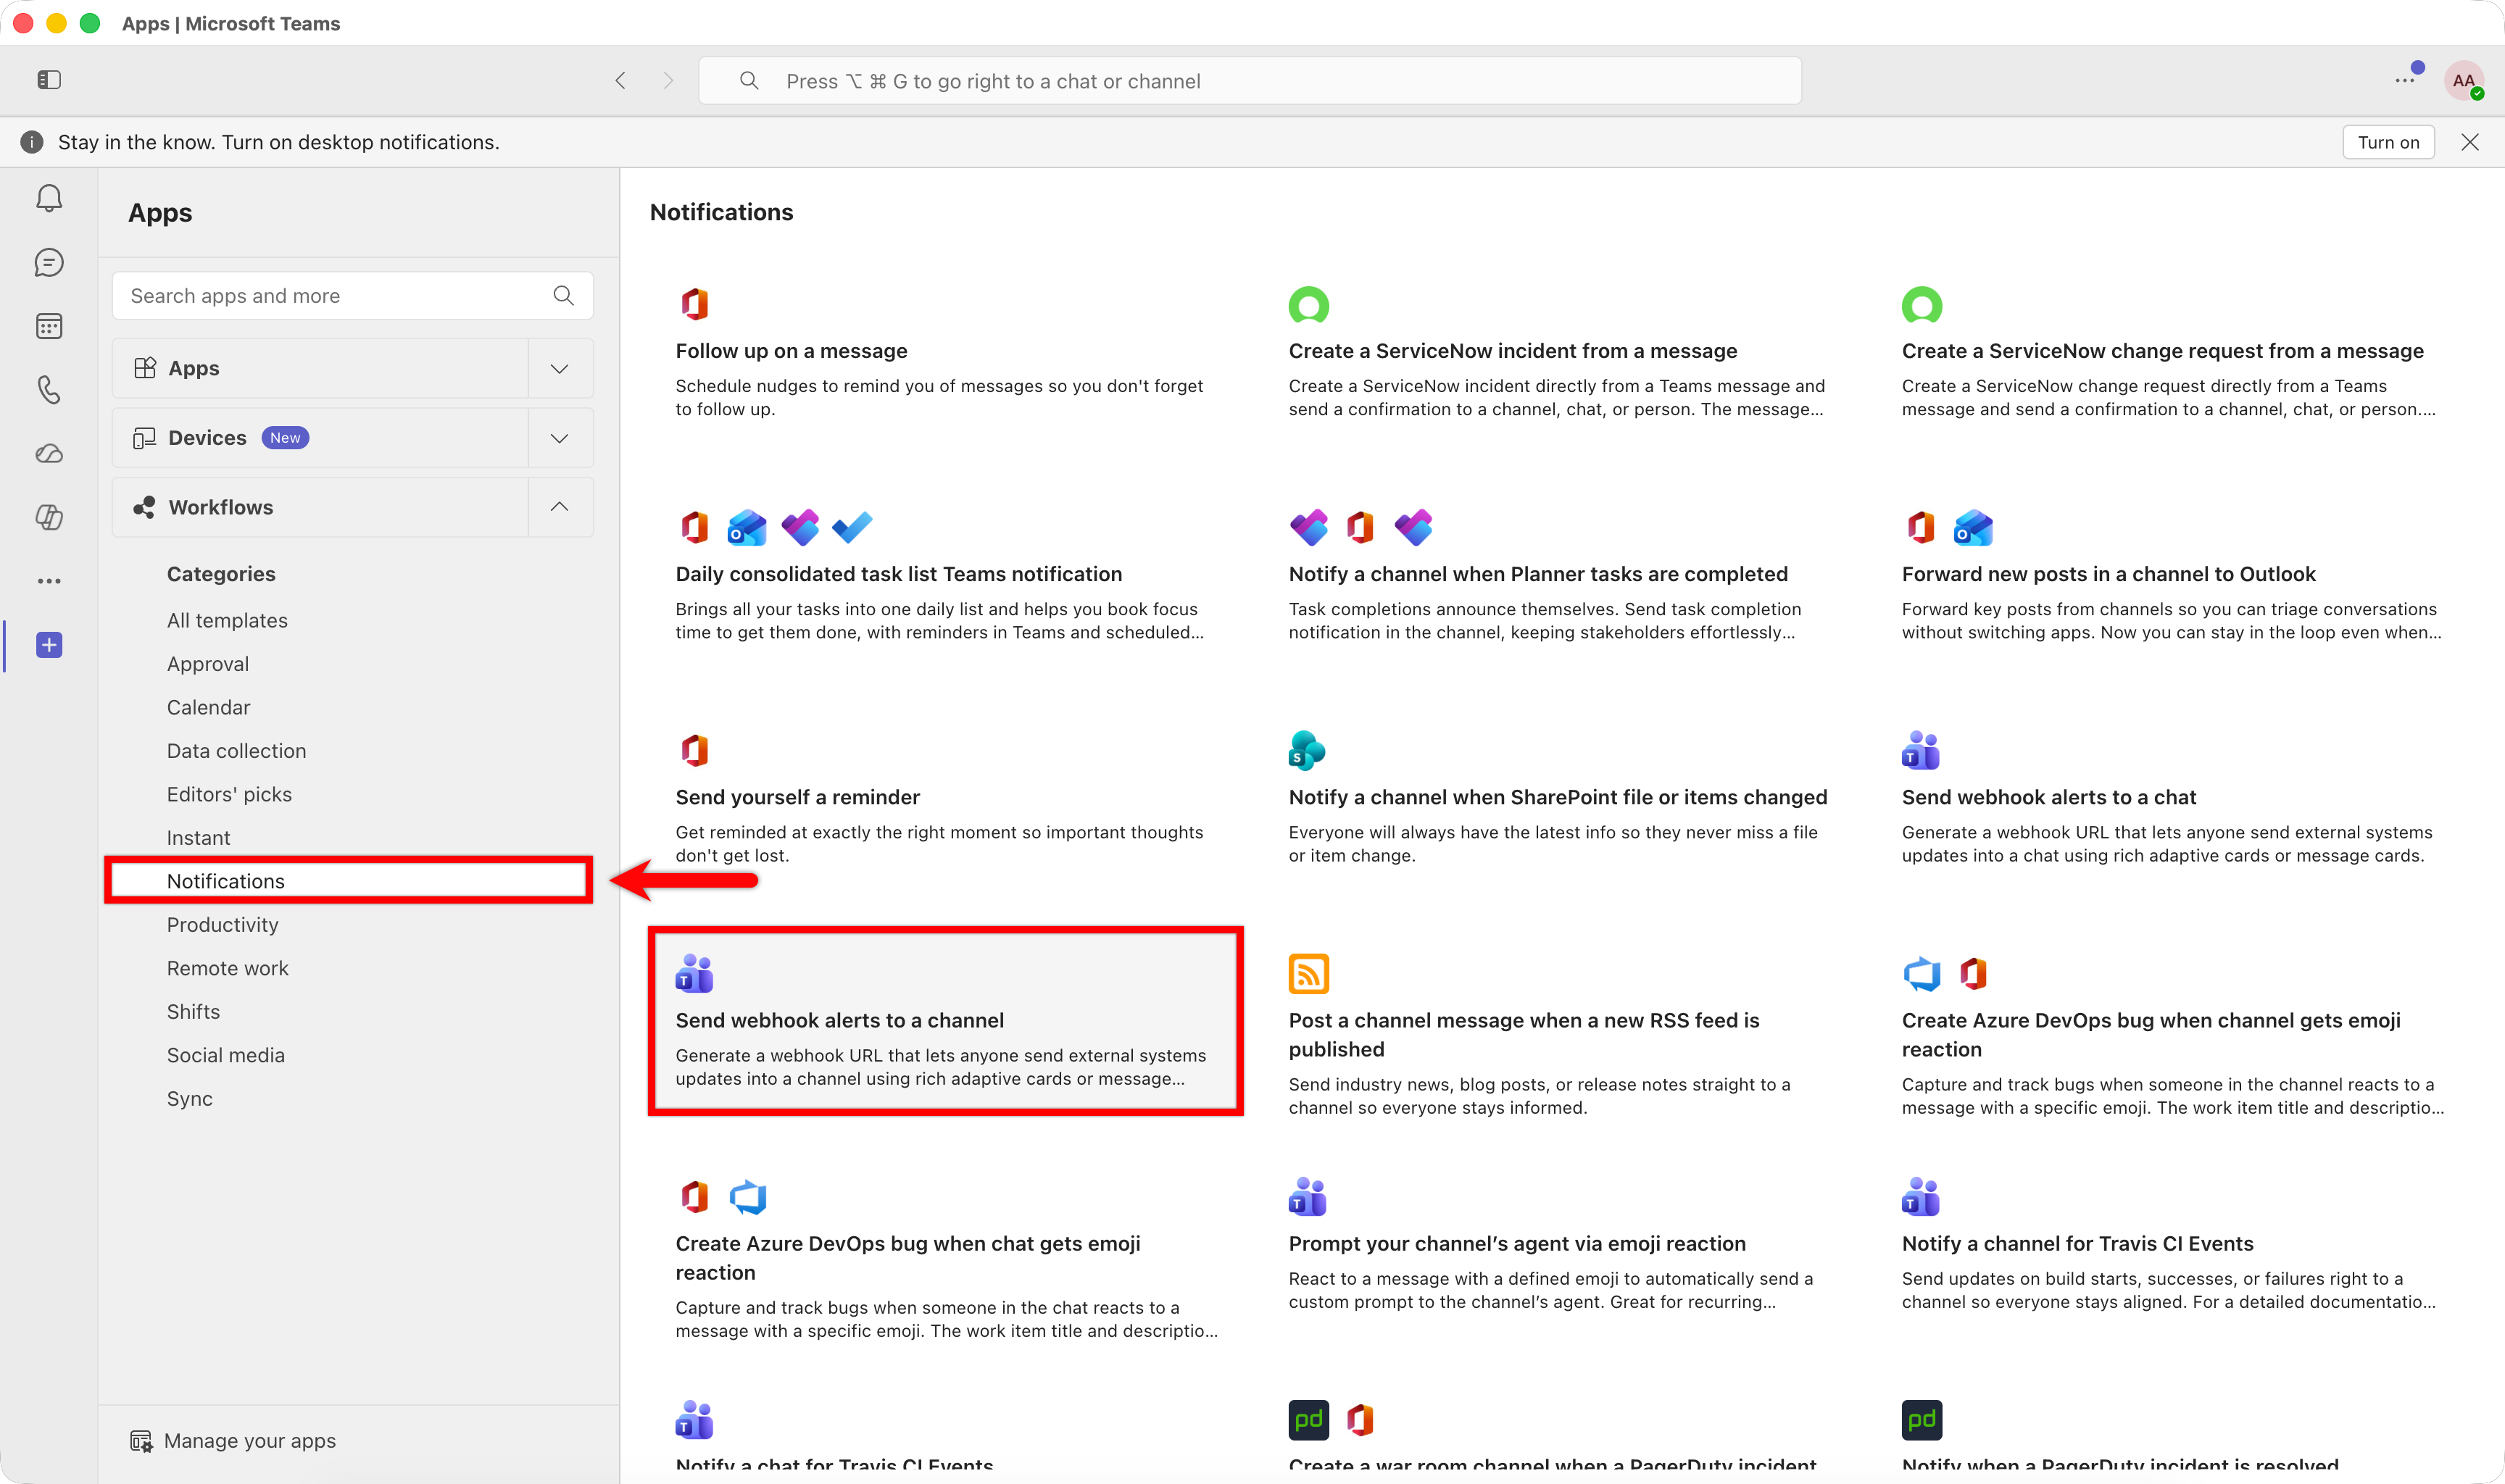Click the magnifier icon in Search apps field
2505x1484 pixels.
pos(563,295)
